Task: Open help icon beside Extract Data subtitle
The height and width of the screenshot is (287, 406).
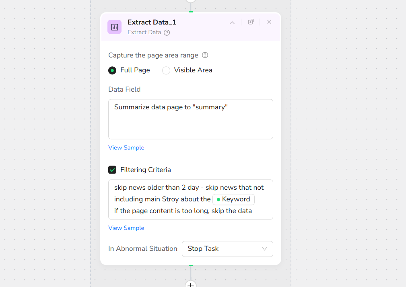Action: [167, 33]
